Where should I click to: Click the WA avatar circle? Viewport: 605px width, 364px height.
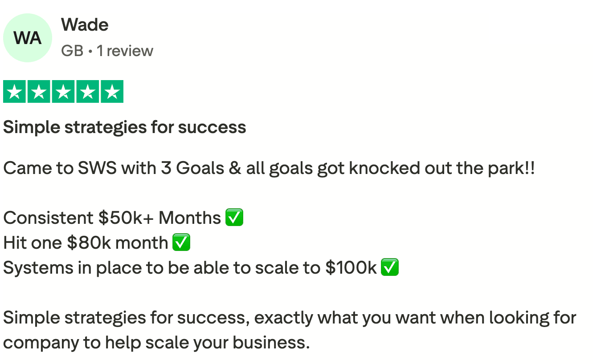point(28,38)
